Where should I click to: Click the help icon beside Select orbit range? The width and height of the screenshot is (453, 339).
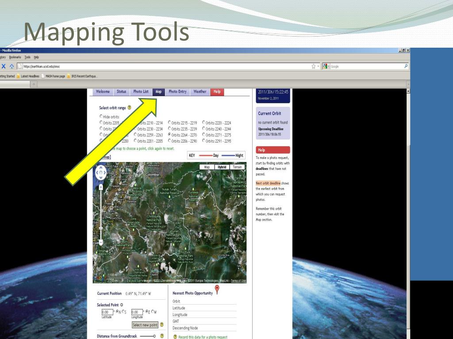(130, 108)
